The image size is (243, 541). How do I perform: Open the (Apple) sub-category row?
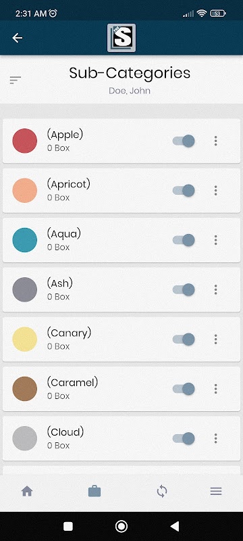coord(121,141)
